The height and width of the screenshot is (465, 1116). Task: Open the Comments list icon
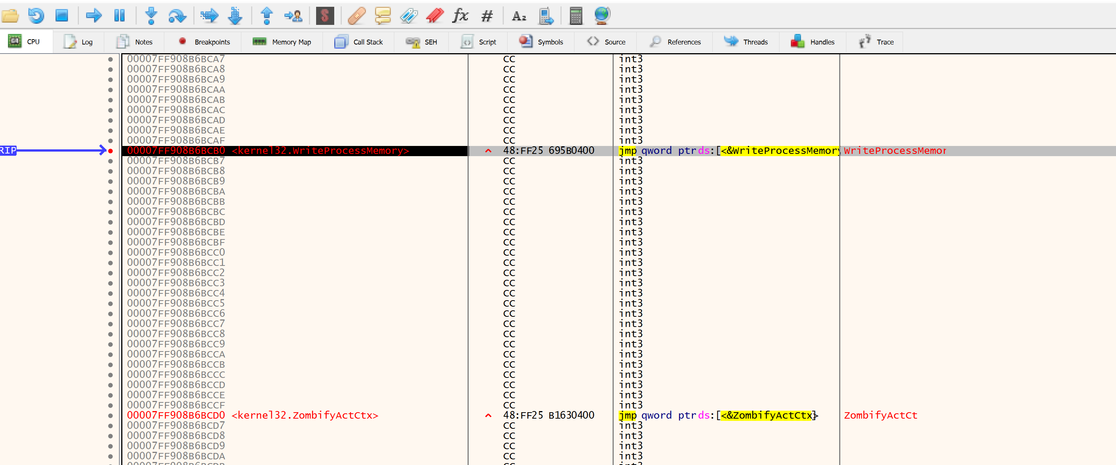383,16
